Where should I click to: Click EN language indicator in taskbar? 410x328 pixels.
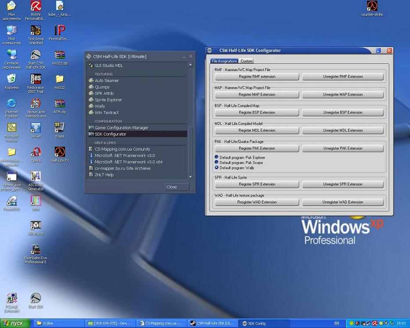(337, 323)
